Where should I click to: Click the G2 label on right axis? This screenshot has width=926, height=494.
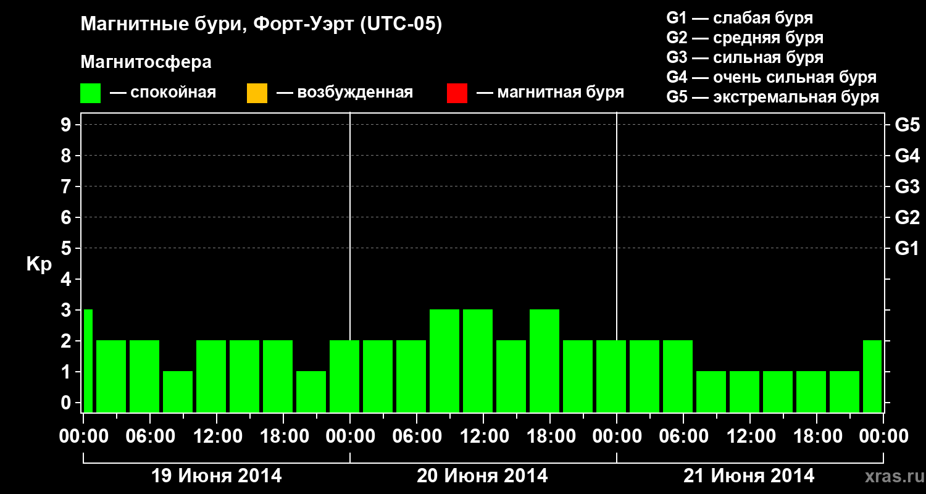907,217
